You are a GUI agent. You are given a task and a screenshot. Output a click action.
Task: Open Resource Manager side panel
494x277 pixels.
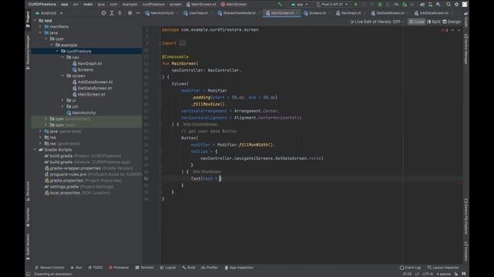[x=28, y=52]
